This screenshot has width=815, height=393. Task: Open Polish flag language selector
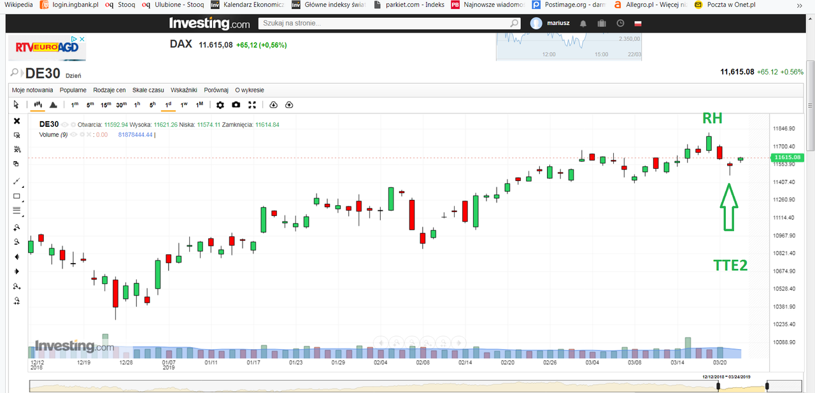(x=638, y=24)
